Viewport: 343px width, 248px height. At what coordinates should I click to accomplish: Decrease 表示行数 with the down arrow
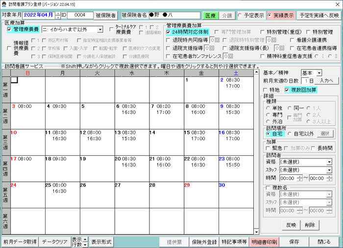[85, 245]
